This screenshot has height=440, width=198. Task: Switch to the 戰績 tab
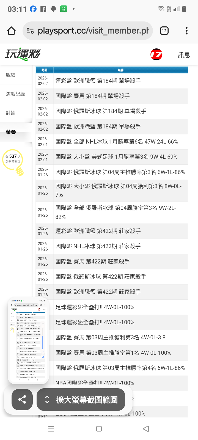coord(11,75)
